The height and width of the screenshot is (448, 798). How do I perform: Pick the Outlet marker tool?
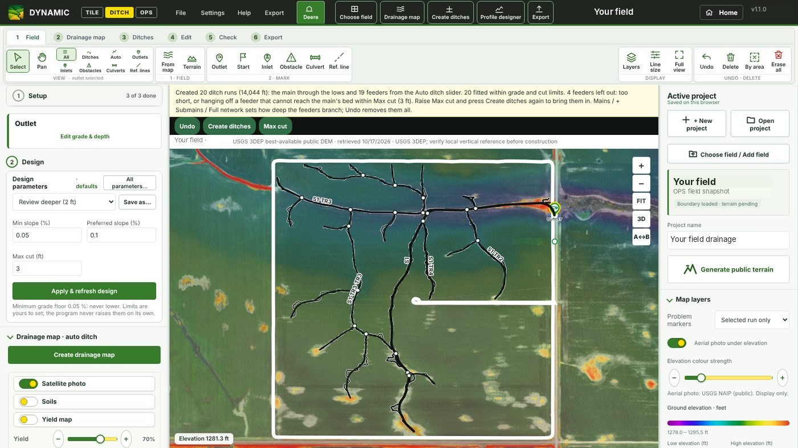(219, 61)
